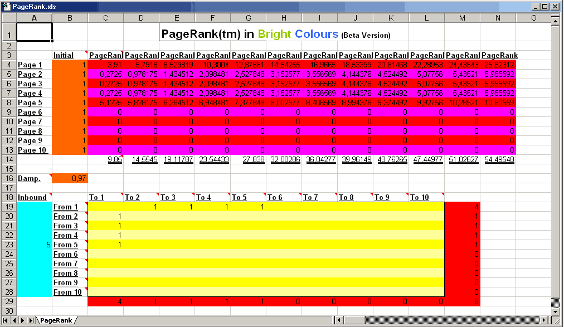Go to the previous sheet tab

[14, 320]
